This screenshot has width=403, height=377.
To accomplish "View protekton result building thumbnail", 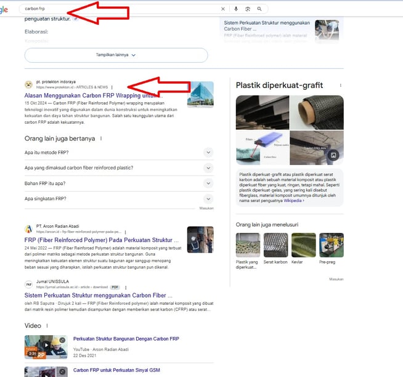I will [200, 94].
